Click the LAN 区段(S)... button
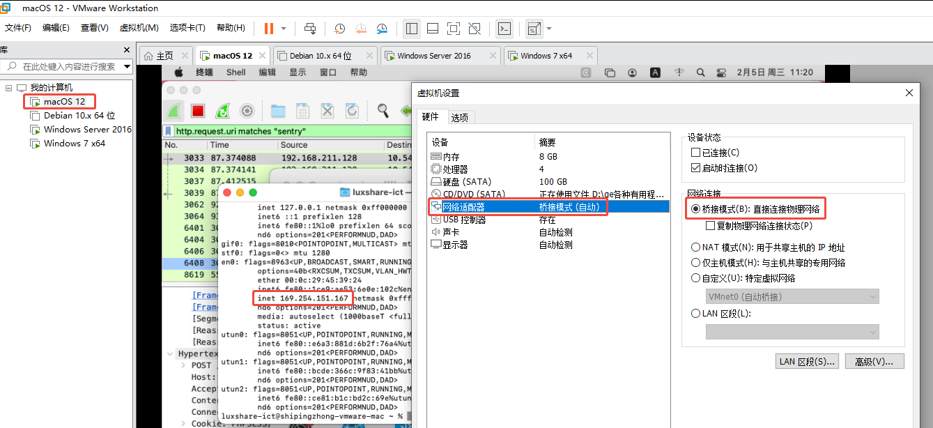This screenshot has width=933, height=428. click(807, 361)
